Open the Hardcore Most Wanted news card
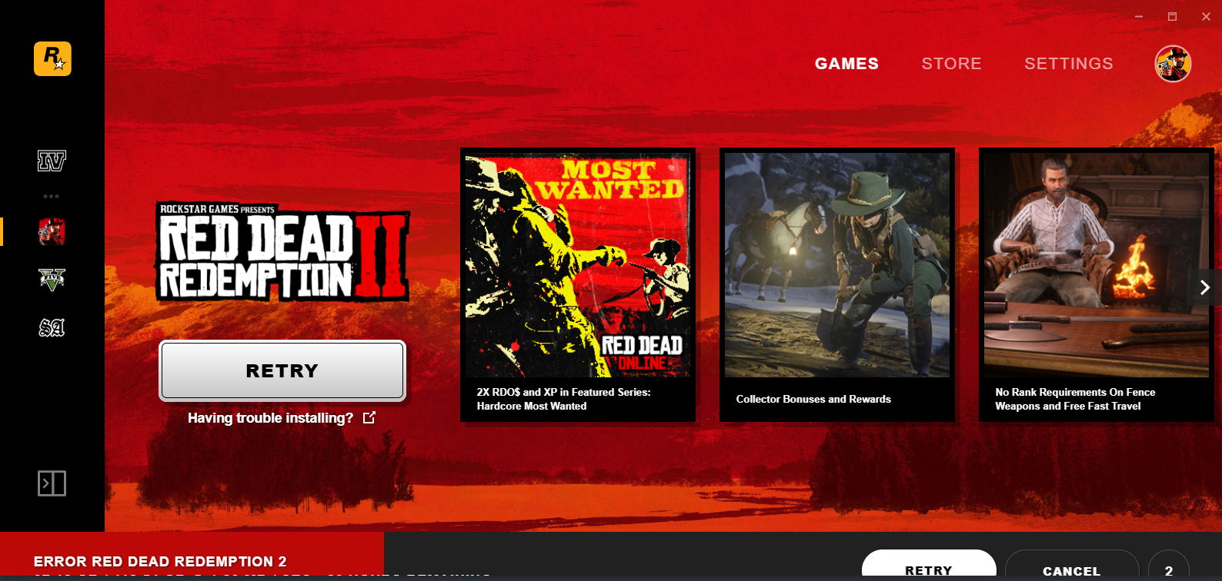 click(x=578, y=284)
